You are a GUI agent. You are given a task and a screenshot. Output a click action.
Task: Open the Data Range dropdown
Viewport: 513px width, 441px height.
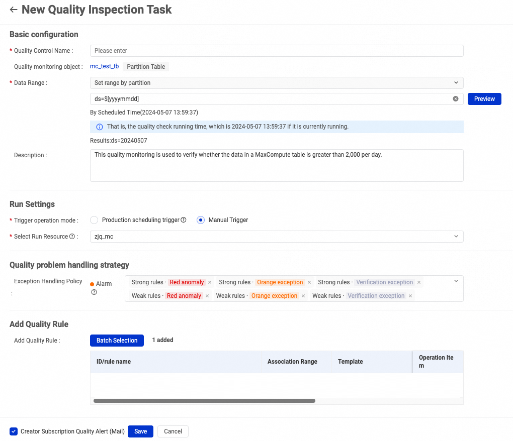pyautogui.click(x=277, y=83)
